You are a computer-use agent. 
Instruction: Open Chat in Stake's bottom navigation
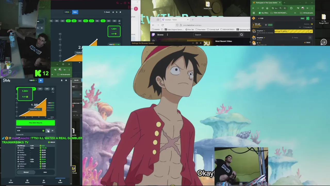point(44,181)
